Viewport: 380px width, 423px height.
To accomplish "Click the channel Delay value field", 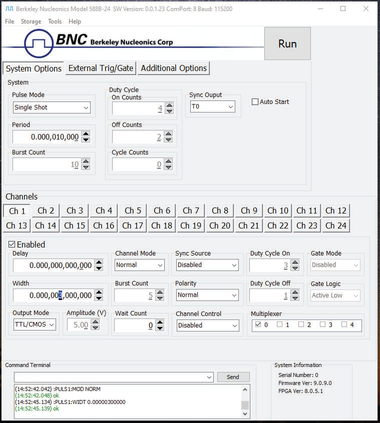I will click(x=54, y=265).
